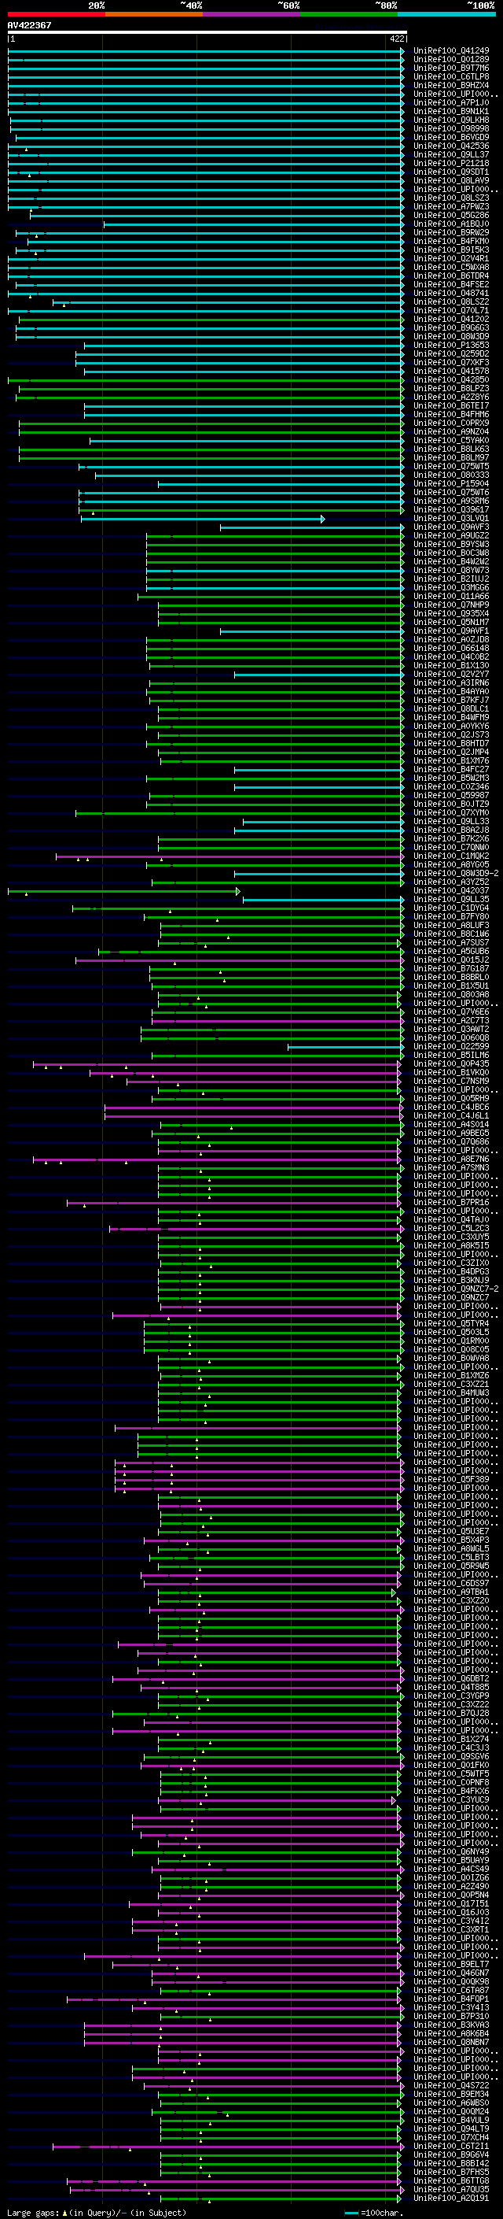Click the UniRef100_P15904 label
503x2219 pixels.
(x=451, y=483)
